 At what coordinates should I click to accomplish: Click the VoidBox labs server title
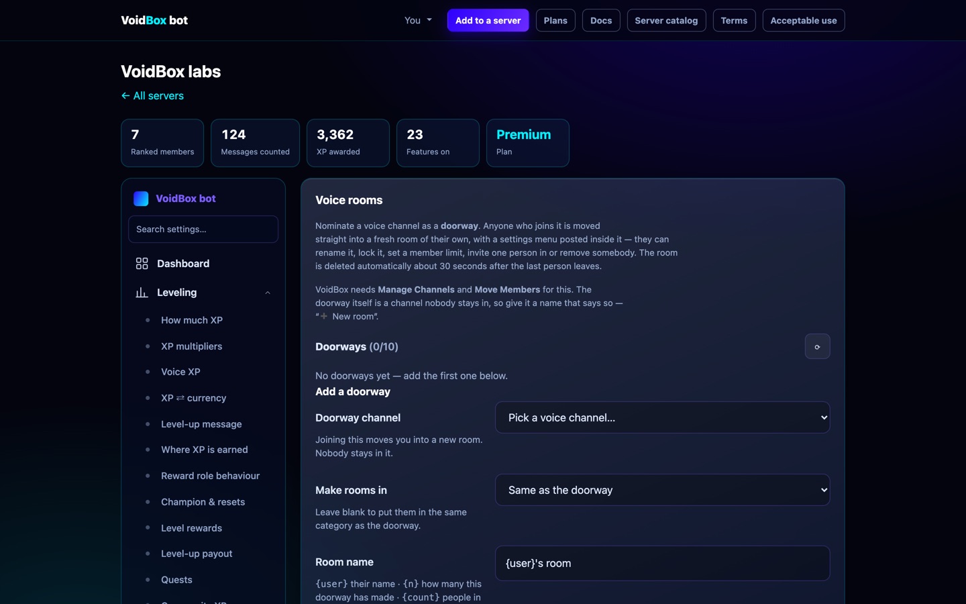click(x=170, y=72)
